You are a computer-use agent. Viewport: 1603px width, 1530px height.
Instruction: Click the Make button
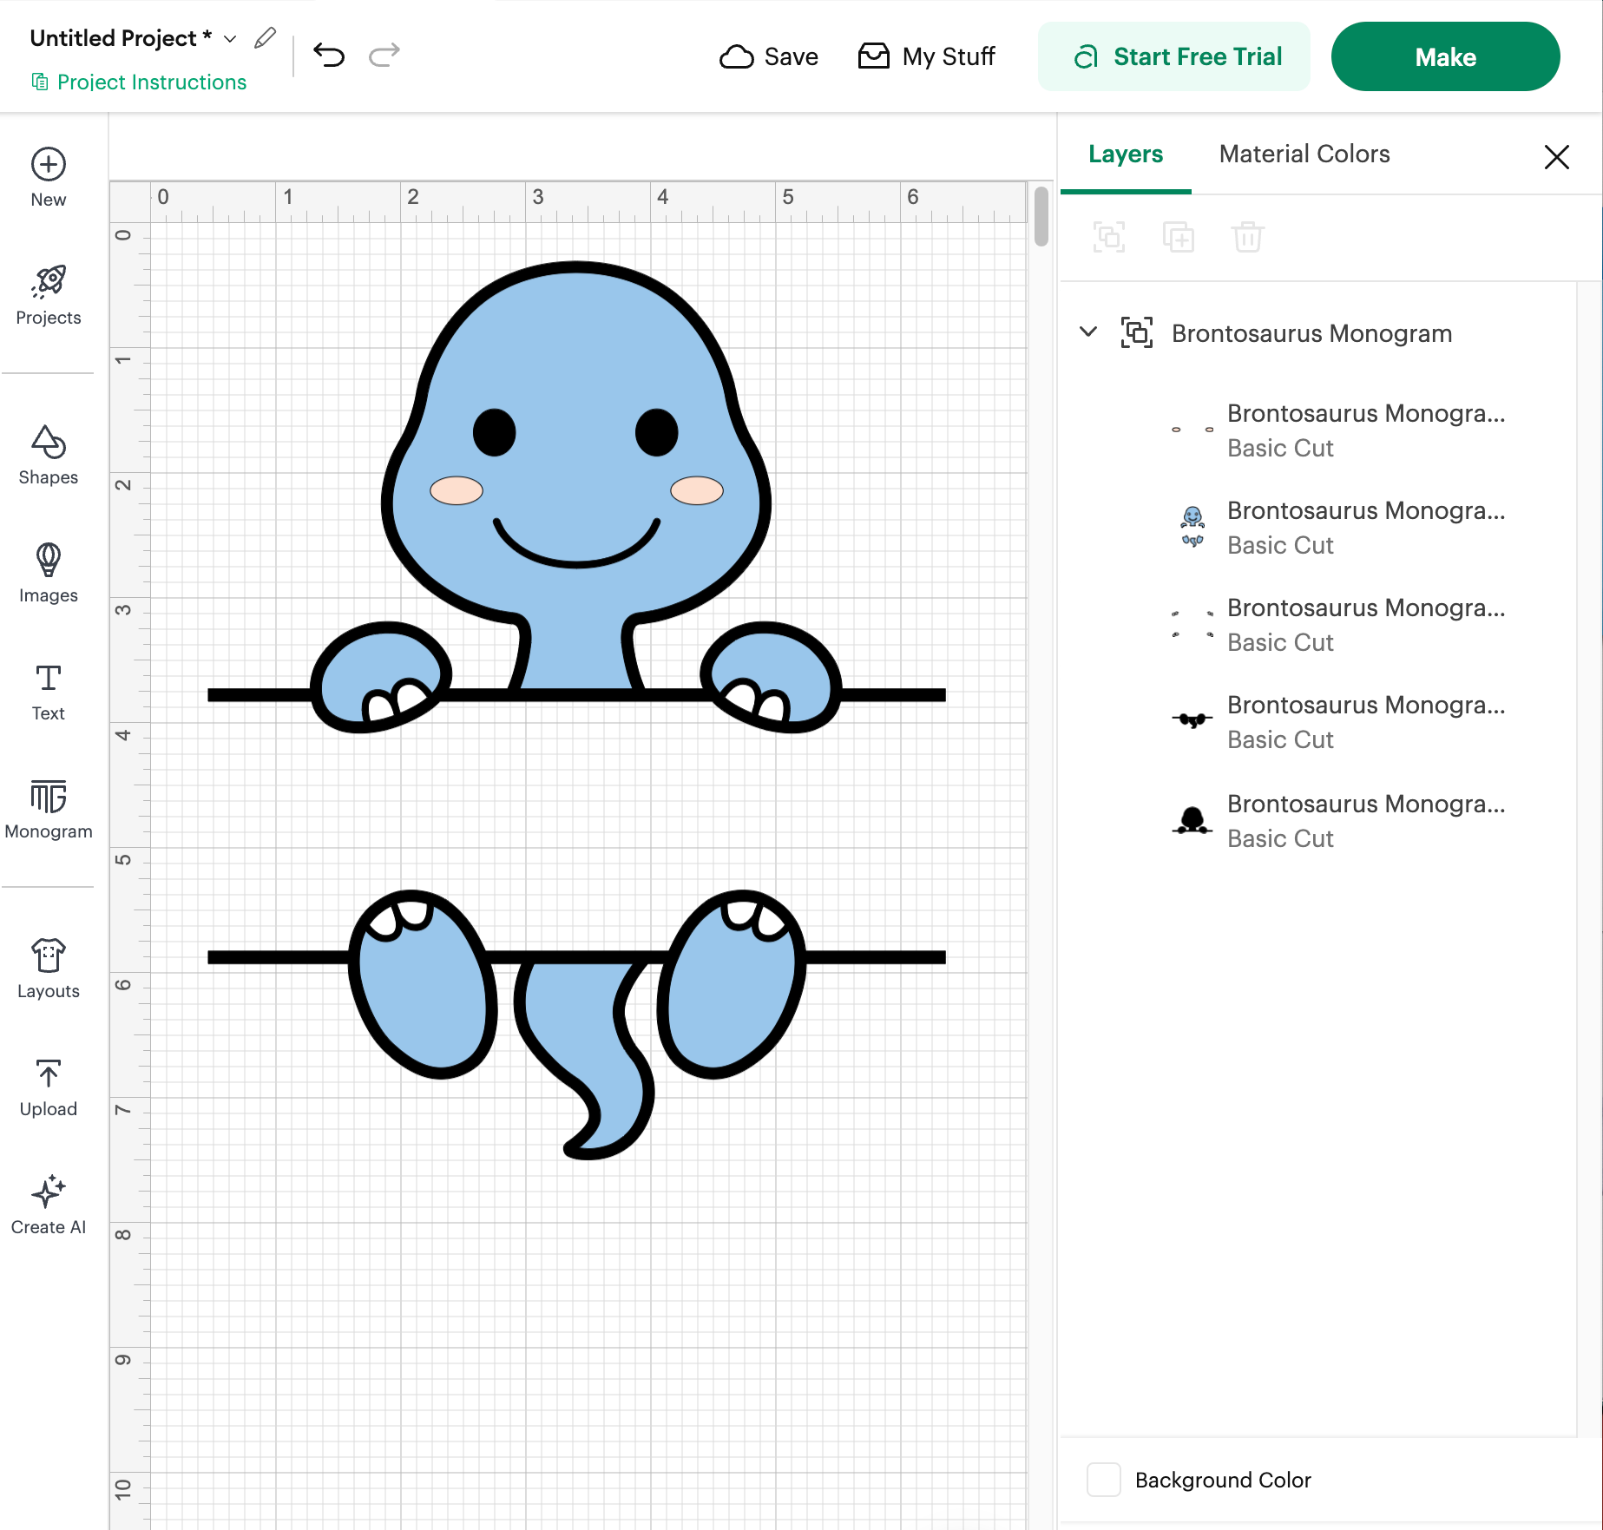(x=1445, y=56)
